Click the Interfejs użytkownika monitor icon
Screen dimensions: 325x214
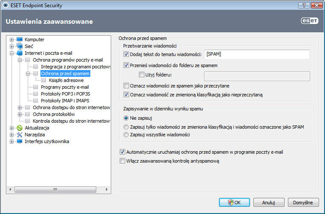click(x=20, y=141)
